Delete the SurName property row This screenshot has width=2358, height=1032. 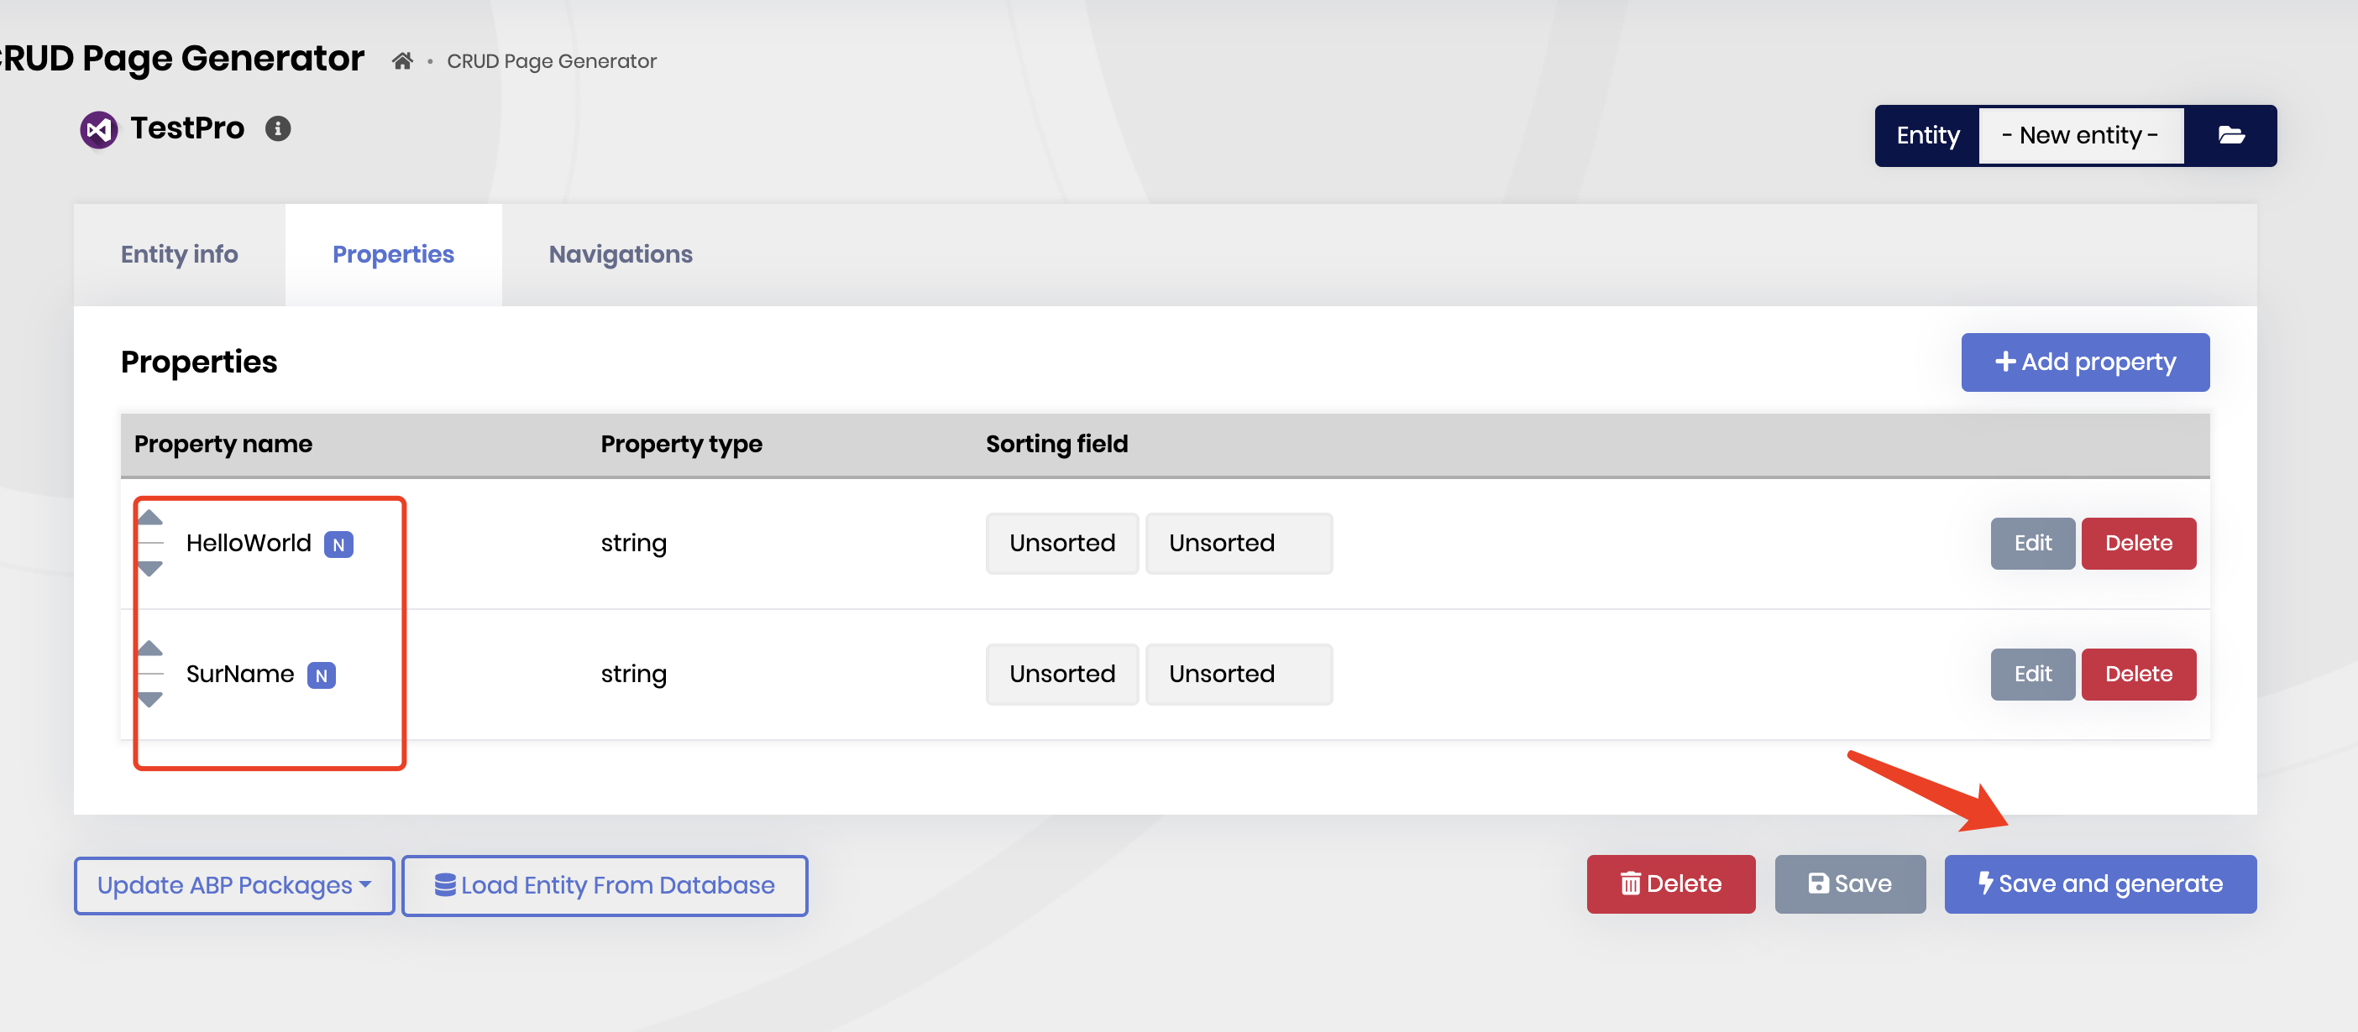pos(2138,674)
